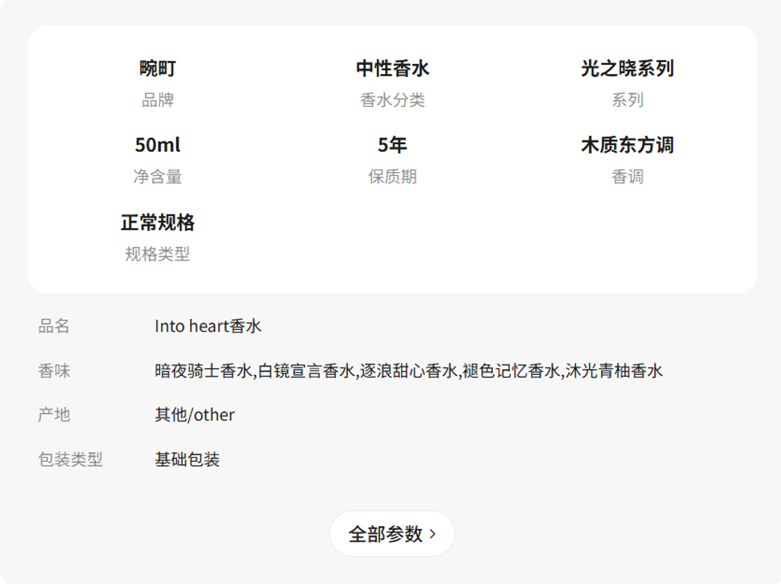Select the 其他/other origin value

click(194, 415)
